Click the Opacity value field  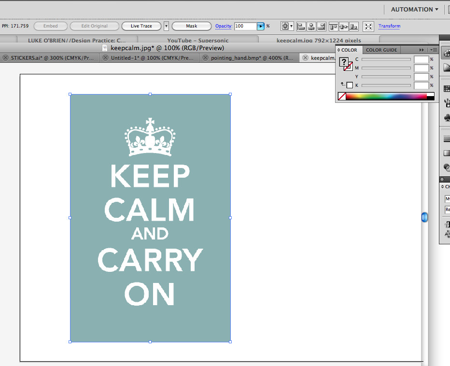245,26
